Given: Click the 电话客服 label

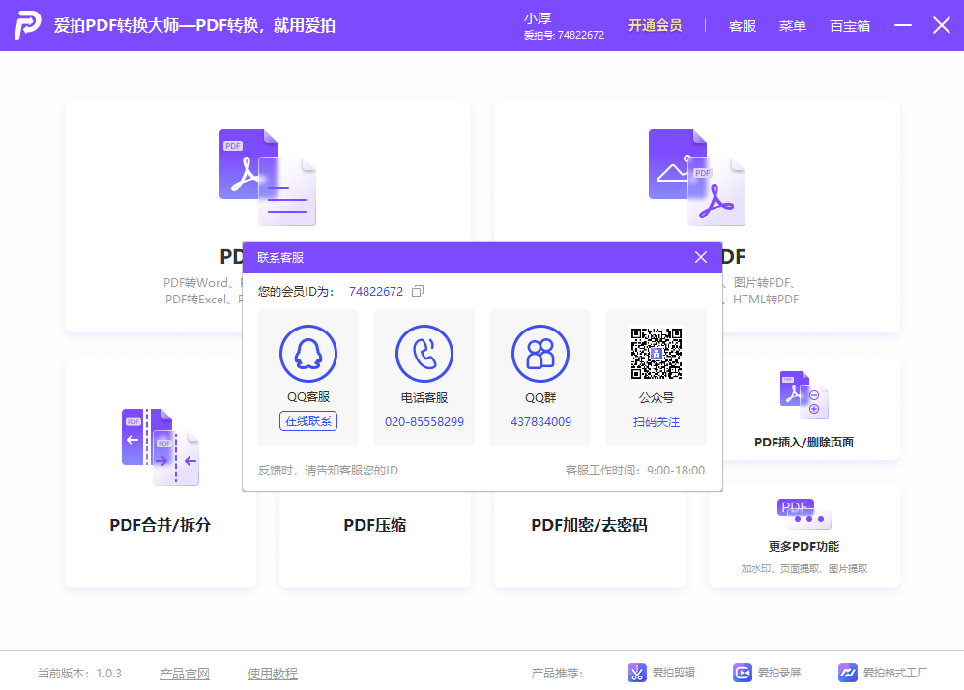Looking at the screenshot, I should (424, 398).
